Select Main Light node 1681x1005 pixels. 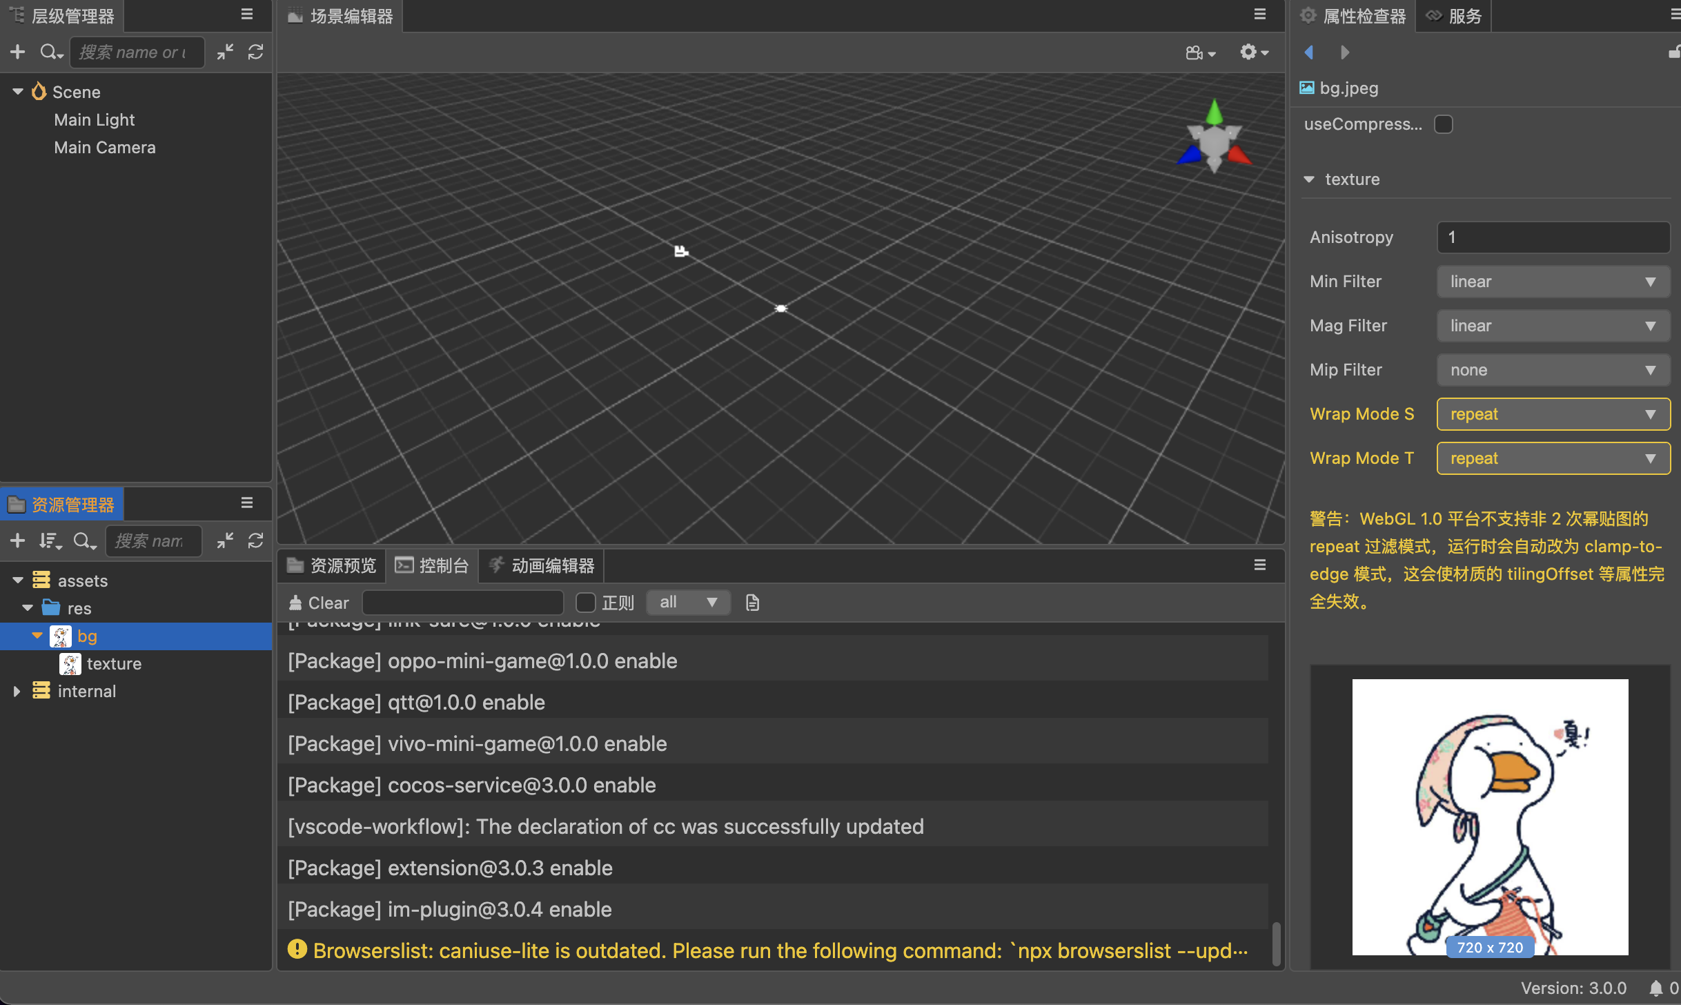tap(95, 119)
